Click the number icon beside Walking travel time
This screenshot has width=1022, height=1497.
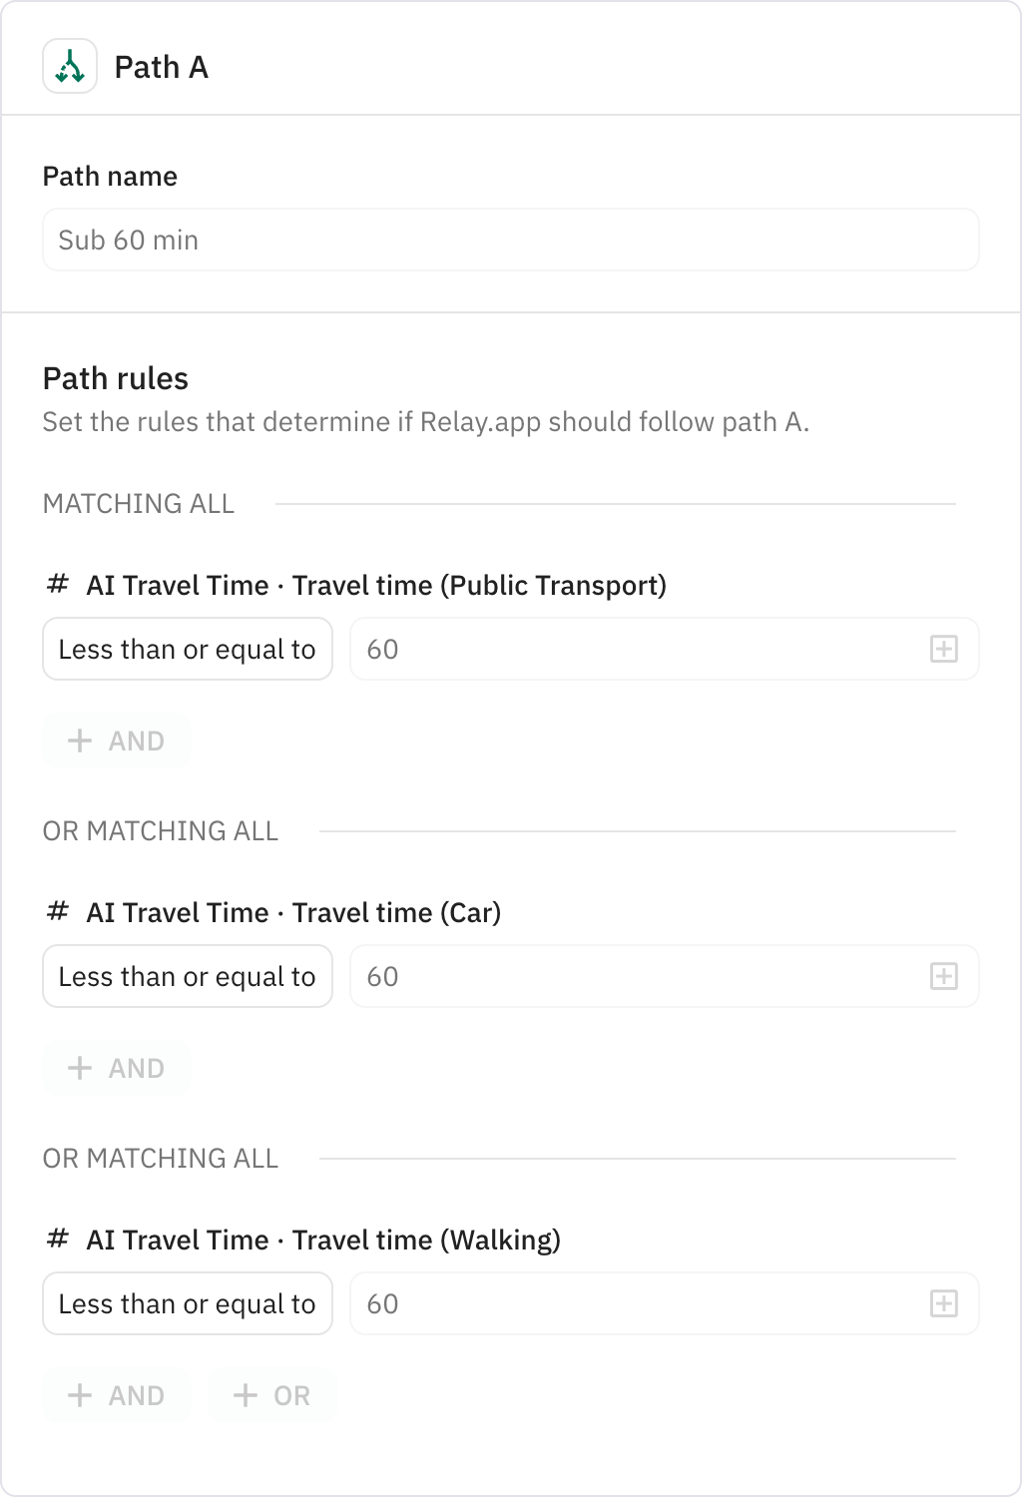pyautogui.click(x=57, y=1241)
